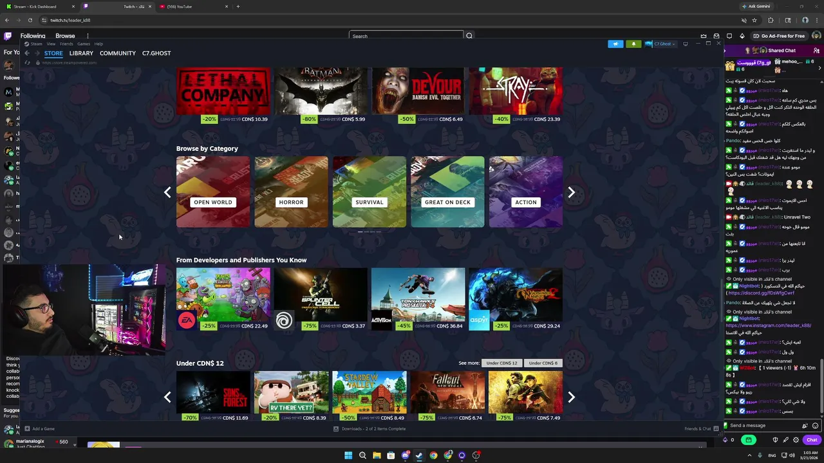This screenshot has width=824, height=463.
Task: Open the Sons of the Forest card
Action: [x=213, y=396]
